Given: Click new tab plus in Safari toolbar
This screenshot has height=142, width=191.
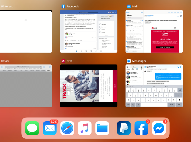Looking at the screenshot, I should pyautogui.click(x=47, y=67).
